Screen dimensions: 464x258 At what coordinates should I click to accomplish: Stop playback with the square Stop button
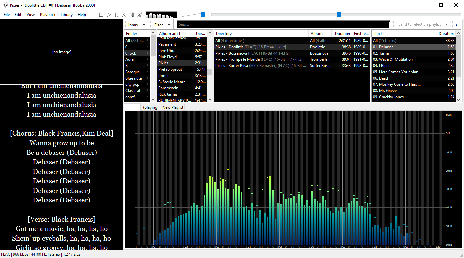[101, 15]
